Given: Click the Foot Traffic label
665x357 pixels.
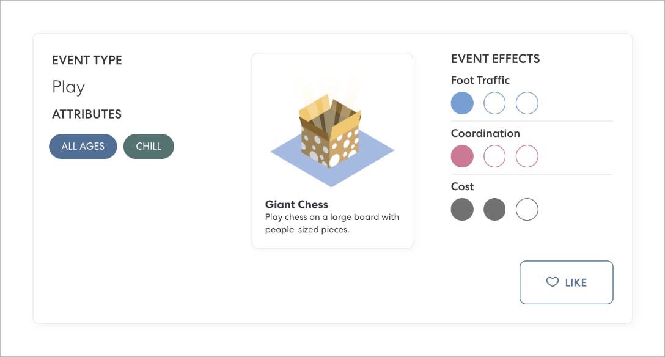Looking at the screenshot, I should (480, 80).
